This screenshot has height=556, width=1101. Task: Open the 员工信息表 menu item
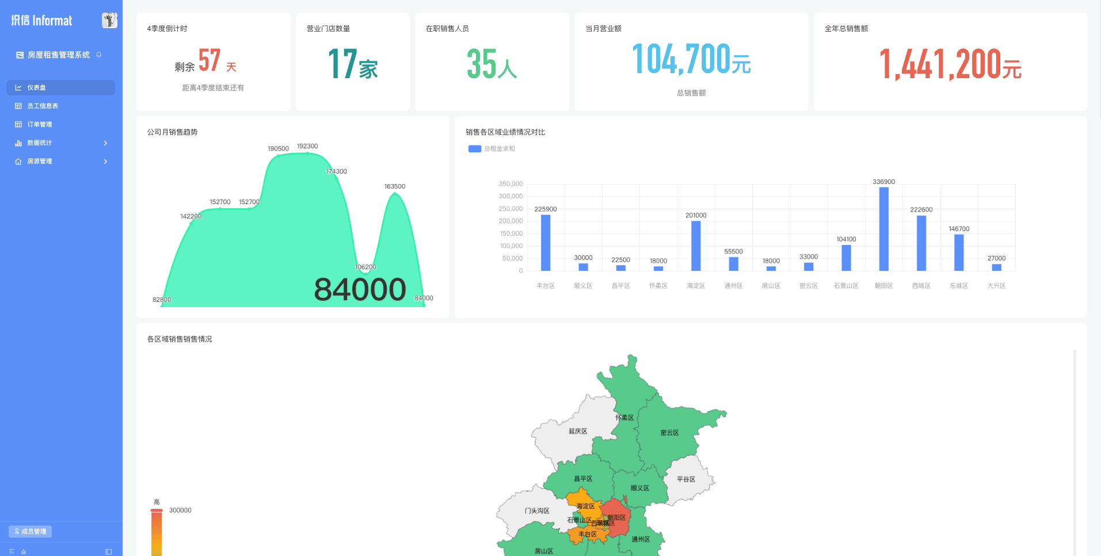coord(43,106)
